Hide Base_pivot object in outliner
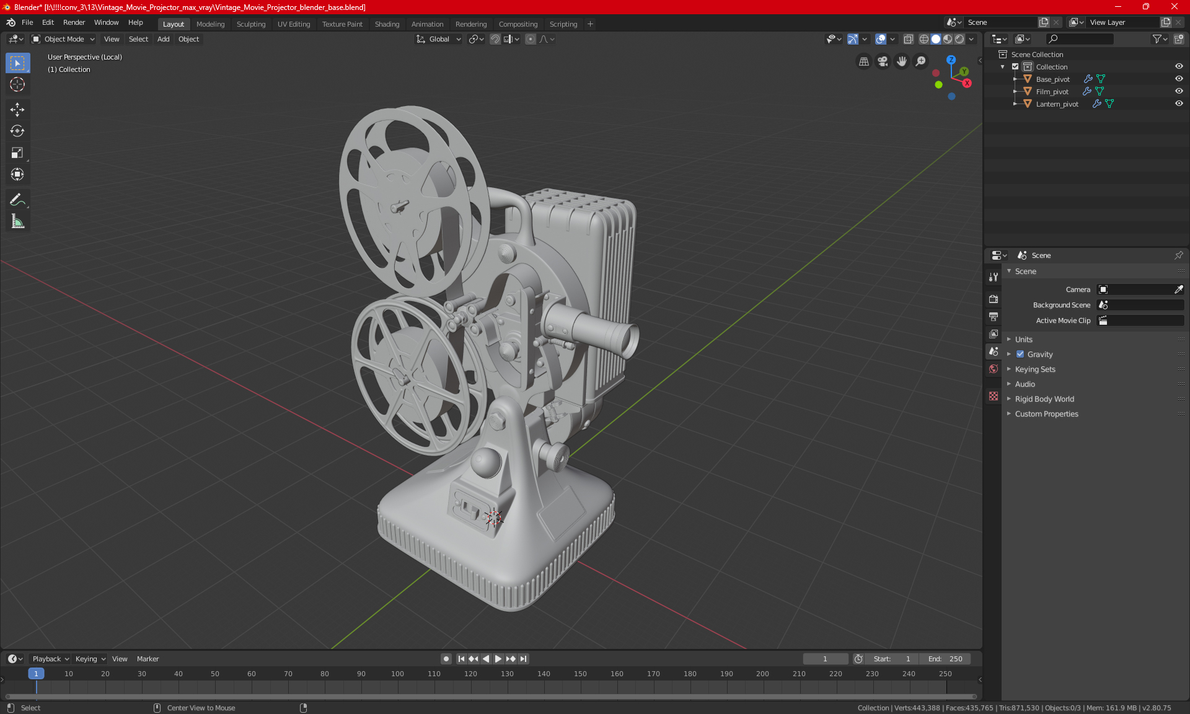 [x=1179, y=79]
